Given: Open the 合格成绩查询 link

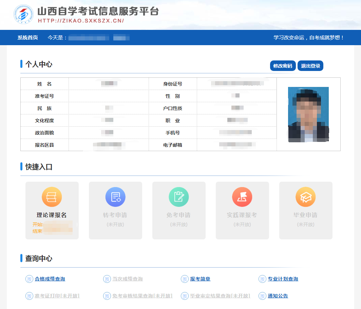Looking at the screenshot, I should pos(50,279).
